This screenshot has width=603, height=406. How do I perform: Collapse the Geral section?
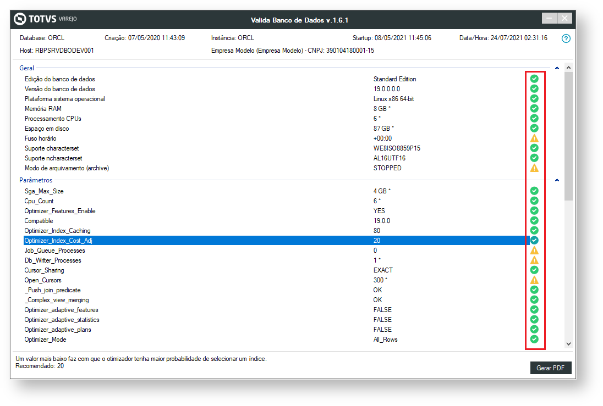[x=557, y=68]
